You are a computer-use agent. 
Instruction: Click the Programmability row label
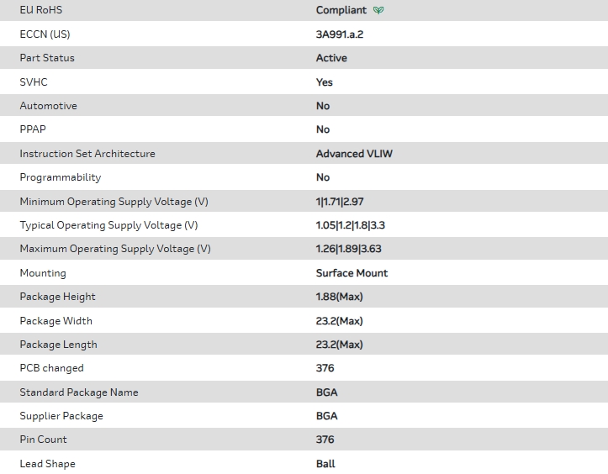[60, 177]
